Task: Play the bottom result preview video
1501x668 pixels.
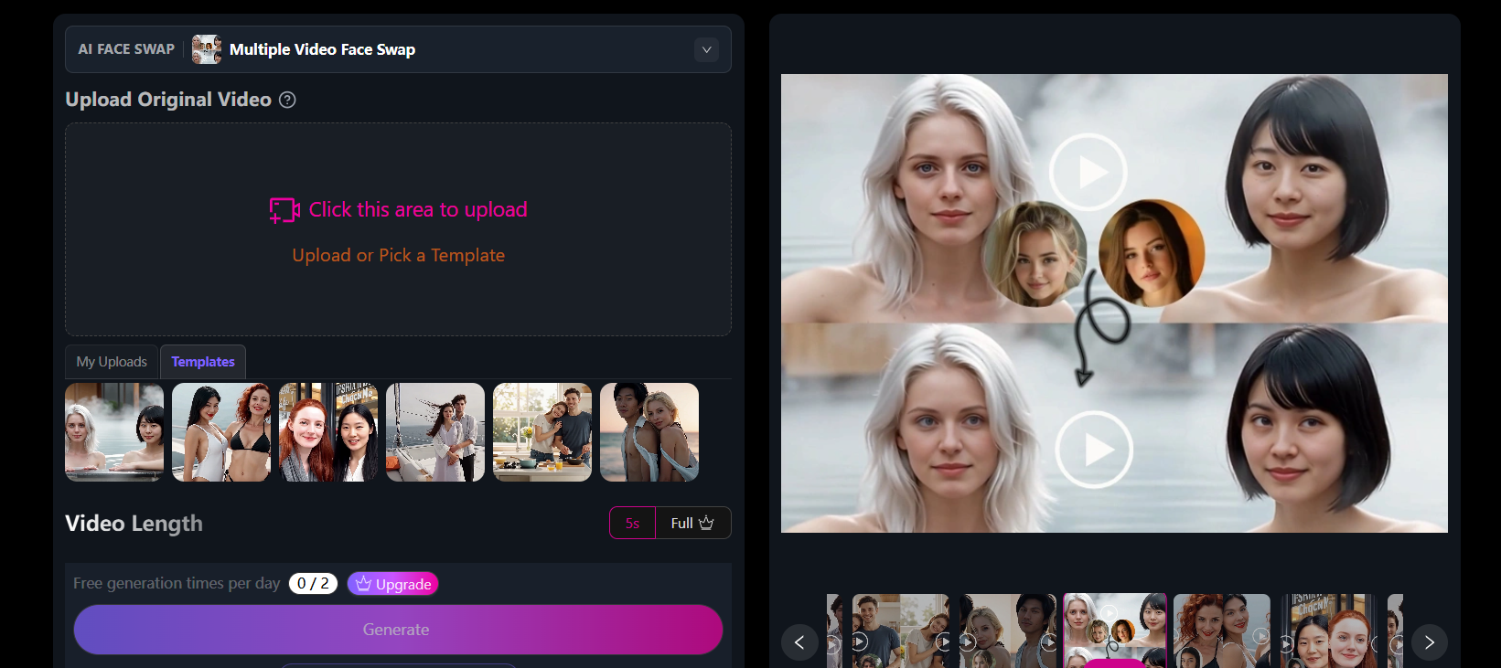Action: [x=1094, y=450]
